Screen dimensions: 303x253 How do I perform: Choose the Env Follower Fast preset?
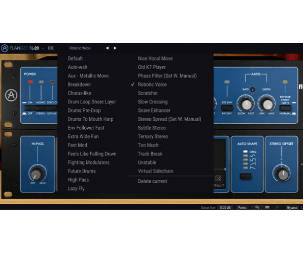[86, 128]
